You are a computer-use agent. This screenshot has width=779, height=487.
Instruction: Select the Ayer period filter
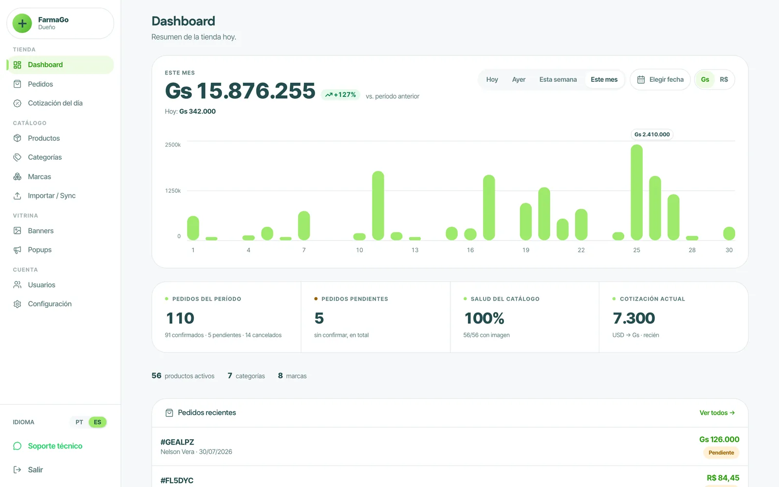click(x=519, y=79)
